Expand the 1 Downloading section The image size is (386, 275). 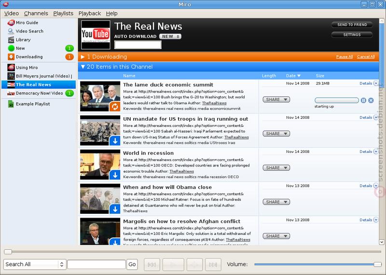83,57
